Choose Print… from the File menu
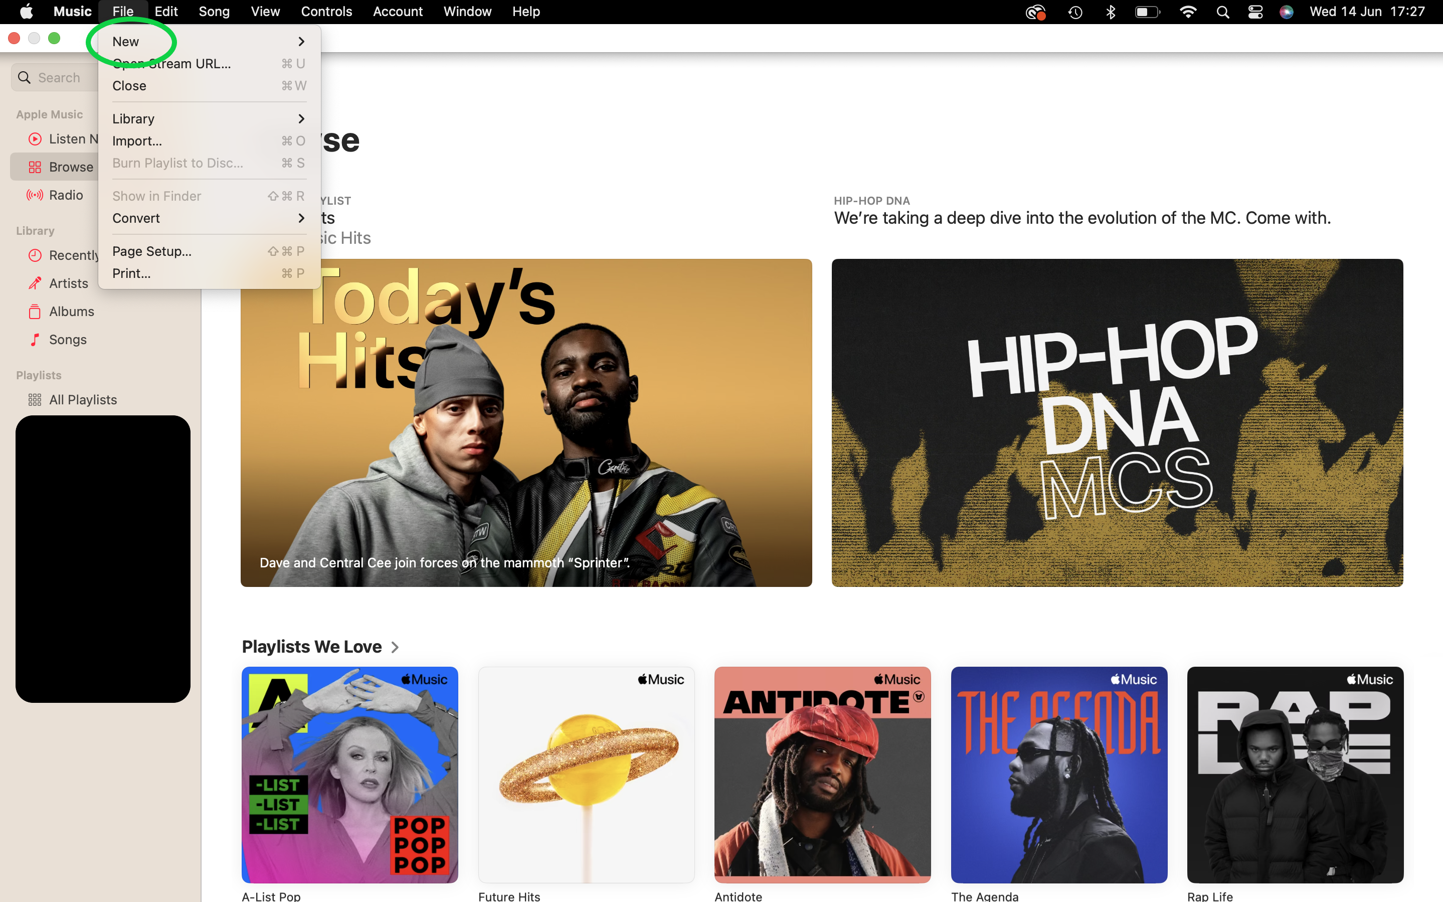Viewport: 1443px width, 902px height. [209, 273]
